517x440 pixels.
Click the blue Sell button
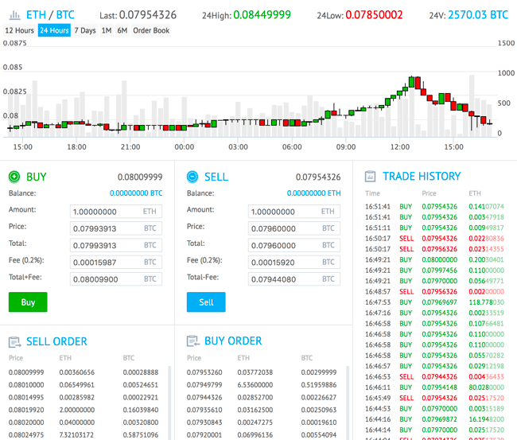[206, 302]
